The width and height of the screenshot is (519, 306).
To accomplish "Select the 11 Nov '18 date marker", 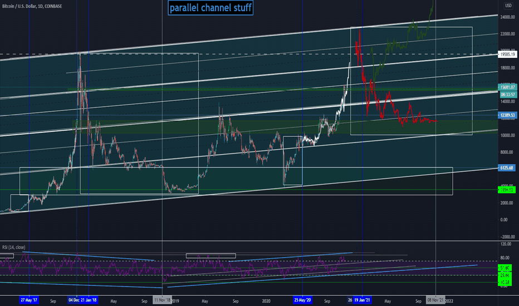I will [162, 300].
